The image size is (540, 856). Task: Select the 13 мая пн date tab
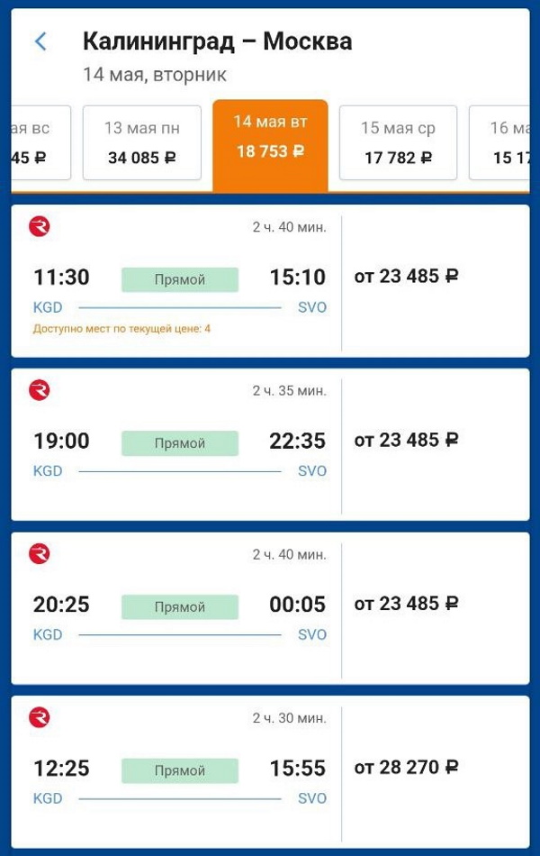coord(141,143)
